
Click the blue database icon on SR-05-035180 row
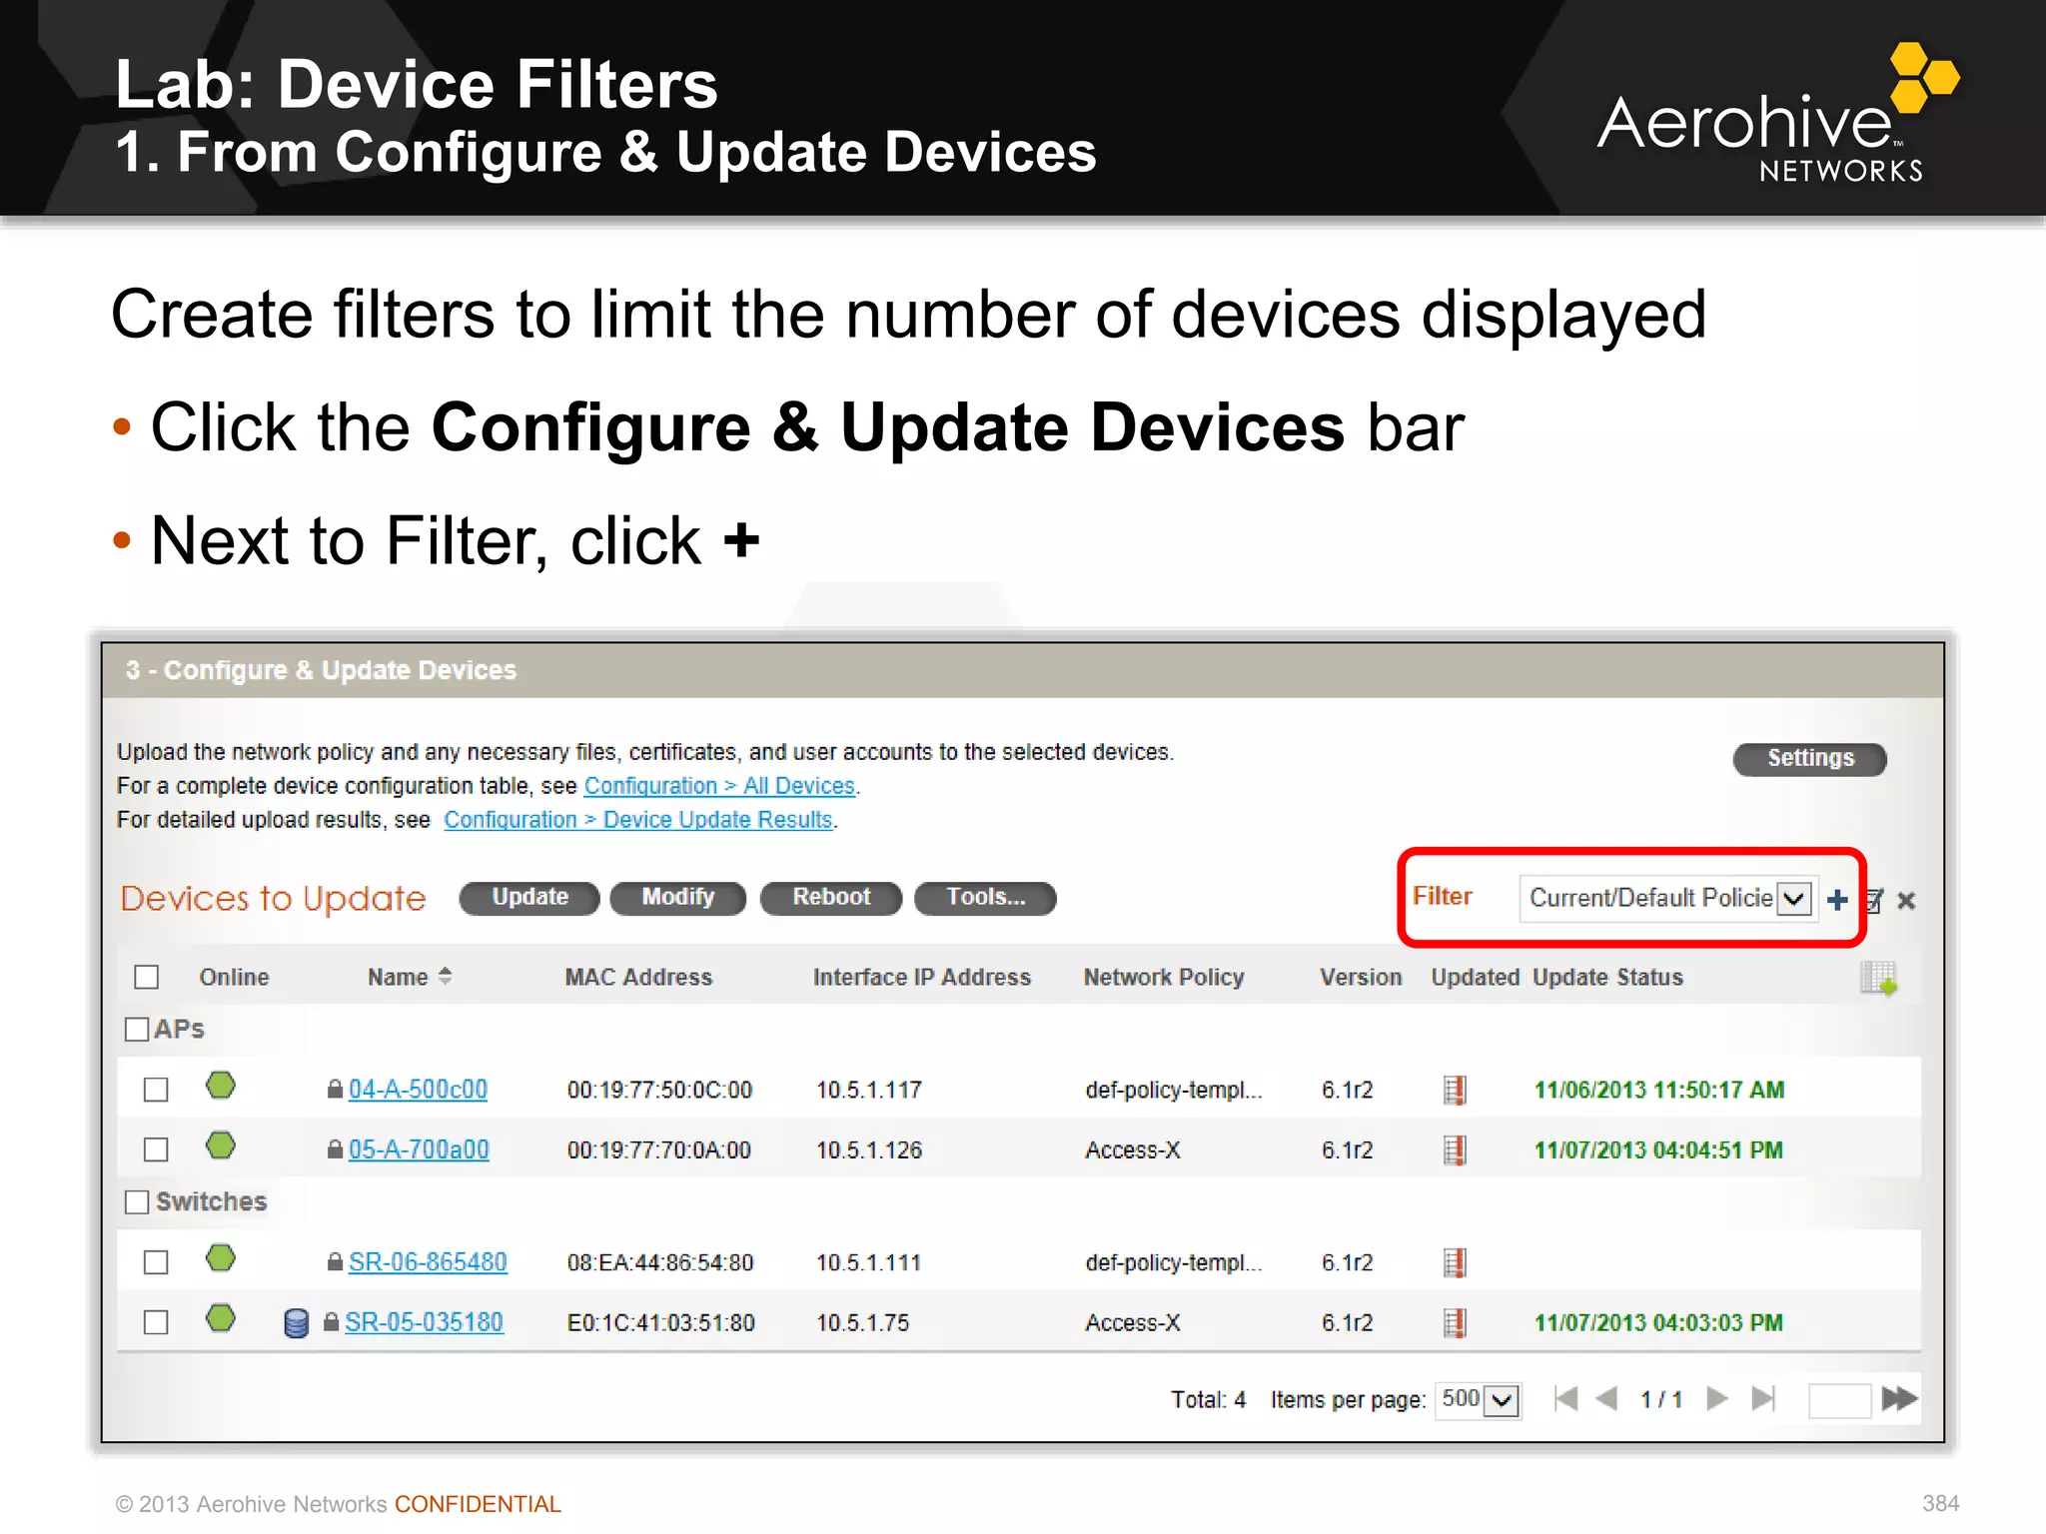point(296,1323)
